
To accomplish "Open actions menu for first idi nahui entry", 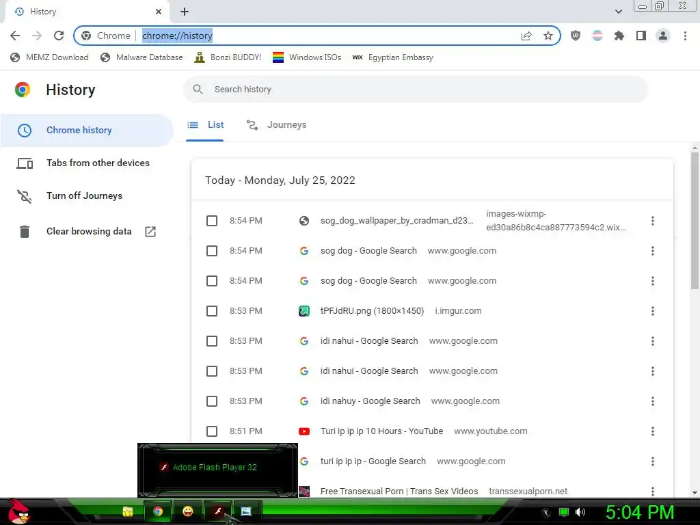I will [x=653, y=341].
